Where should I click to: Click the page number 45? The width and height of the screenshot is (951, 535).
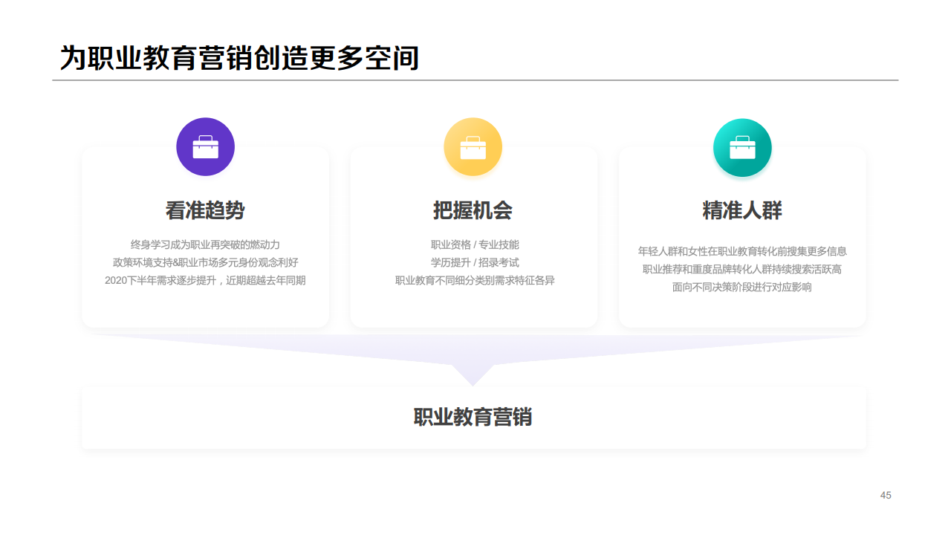pos(886,495)
